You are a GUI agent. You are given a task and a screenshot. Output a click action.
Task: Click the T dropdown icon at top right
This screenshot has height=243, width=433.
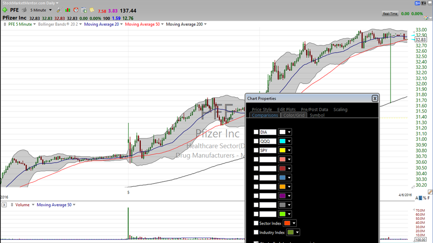[x=424, y=3]
